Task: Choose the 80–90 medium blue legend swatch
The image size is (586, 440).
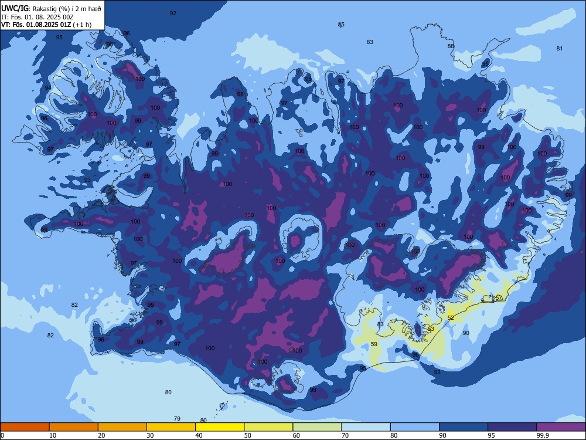Action: point(415,427)
